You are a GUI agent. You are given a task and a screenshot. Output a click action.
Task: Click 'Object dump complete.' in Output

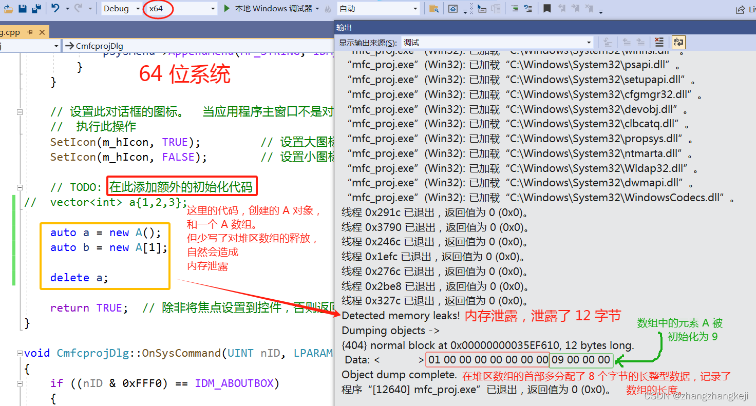[399, 375]
